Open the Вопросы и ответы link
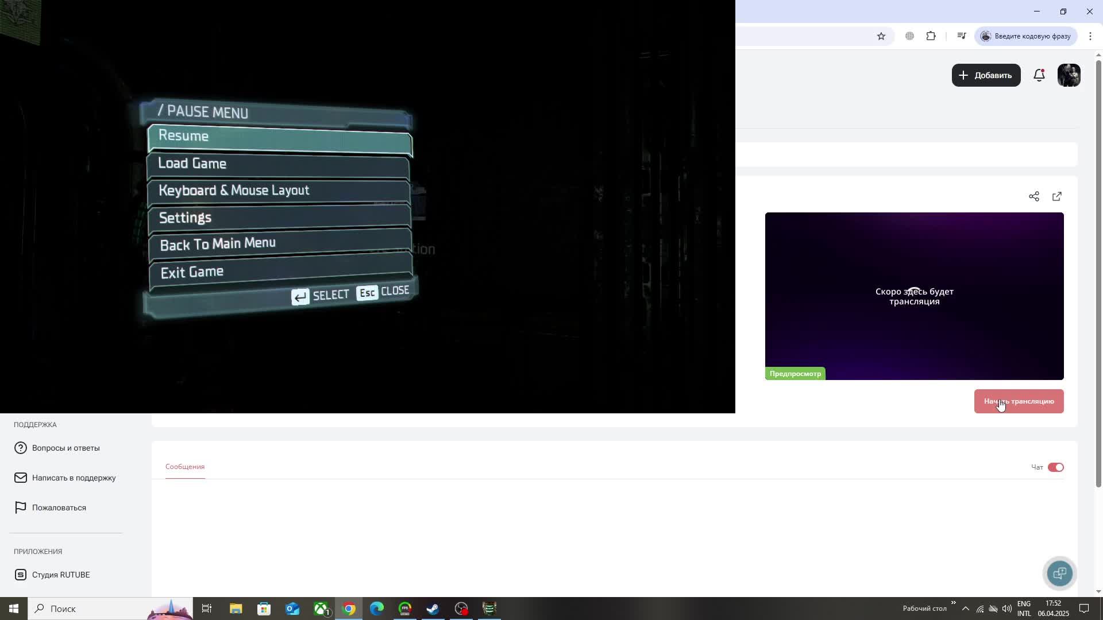 pyautogui.click(x=65, y=448)
